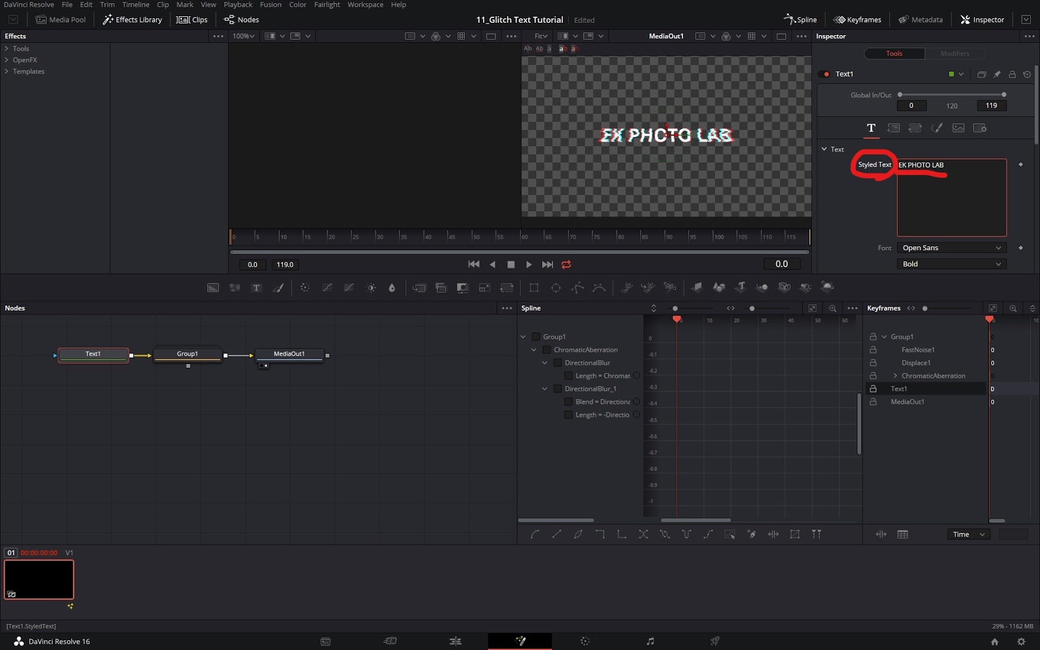Check the Length = Chromat spline checkbox
This screenshot has height=650, width=1040.
(x=569, y=376)
